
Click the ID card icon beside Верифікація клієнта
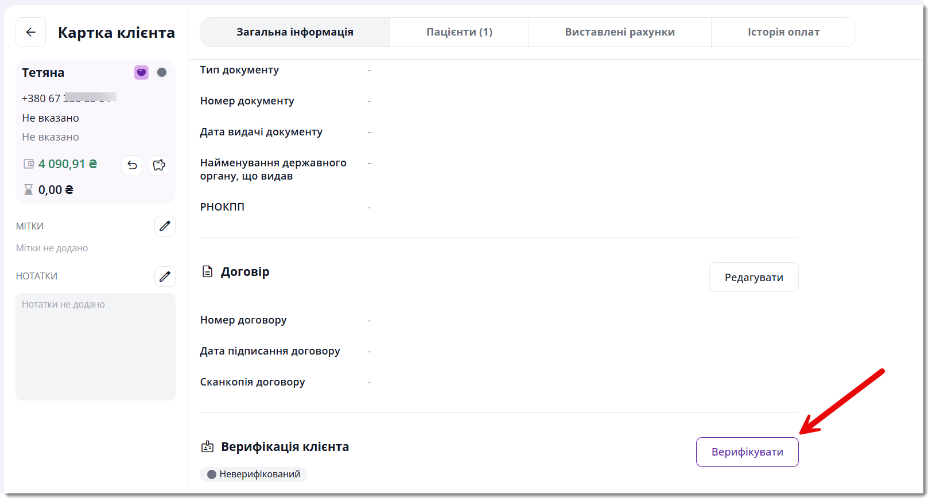[x=207, y=446]
